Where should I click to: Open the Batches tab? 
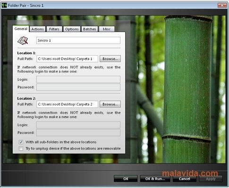[x=90, y=29]
